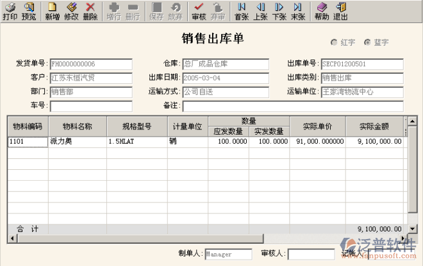
Task: Select the 修改 (Edit) toolbar icon
Action: click(x=71, y=11)
